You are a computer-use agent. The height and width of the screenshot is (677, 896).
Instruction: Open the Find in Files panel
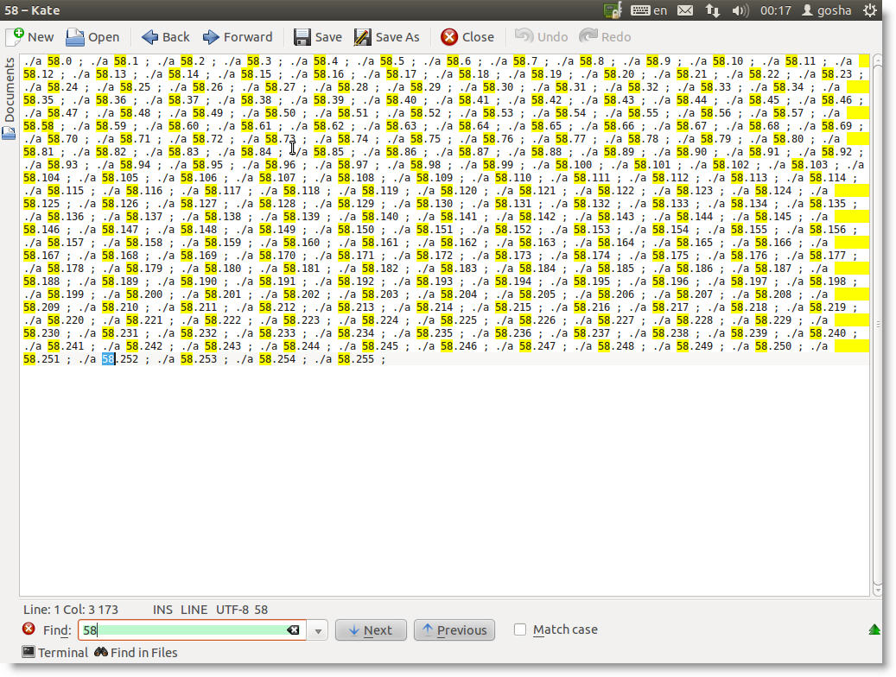pos(136,653)
